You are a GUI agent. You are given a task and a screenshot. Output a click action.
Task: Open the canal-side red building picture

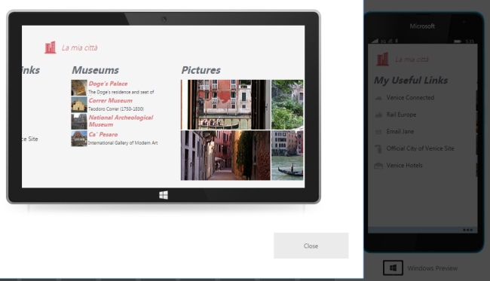(x=225, y=105)
